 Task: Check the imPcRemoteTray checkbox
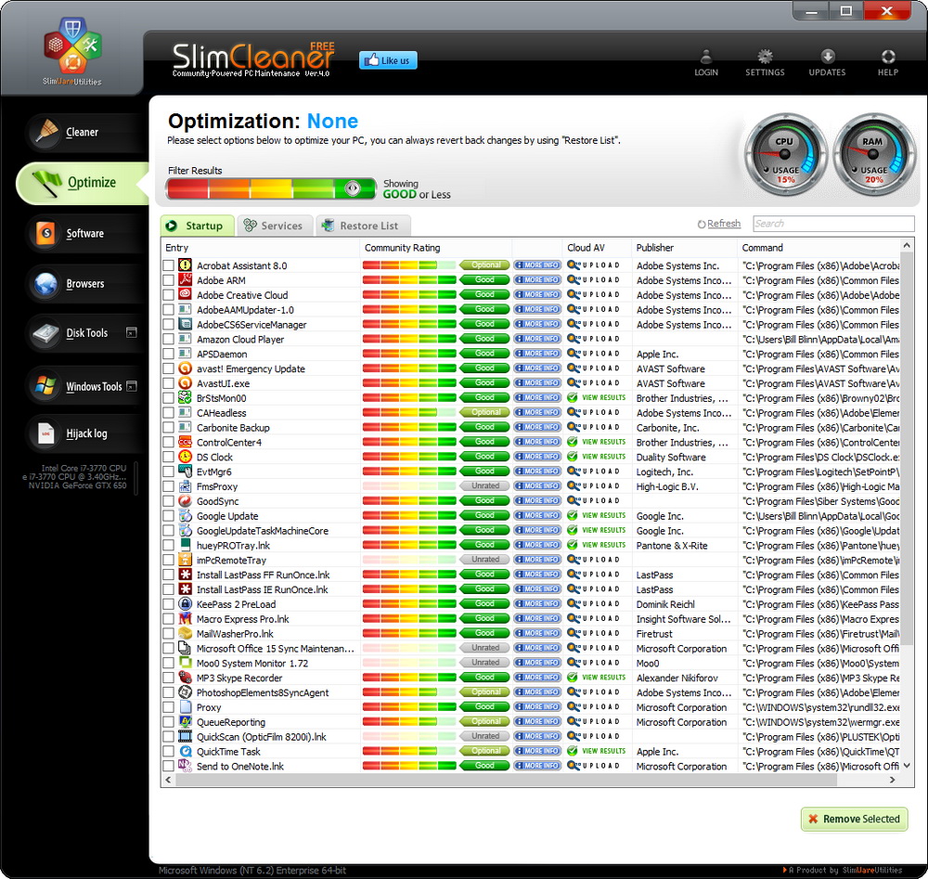point(169,560)
